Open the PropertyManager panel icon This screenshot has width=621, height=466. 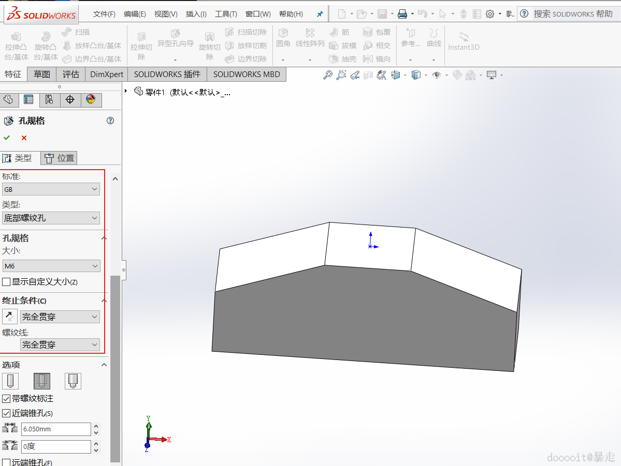(28, 100)
